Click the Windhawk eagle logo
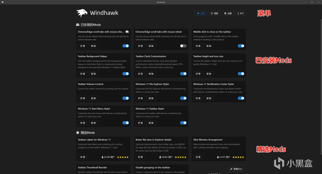 click(x=82, y=13)
